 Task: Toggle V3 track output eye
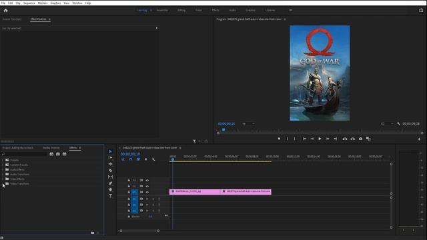pos(147,180)
